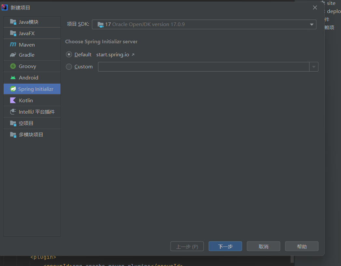Screen dimensions: 341x266
Task: Choose 空项目 project type
Action: [32, 123]
